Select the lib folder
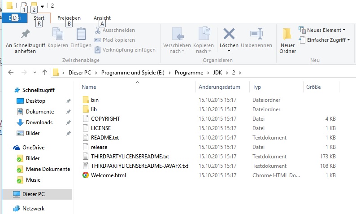 94,109
